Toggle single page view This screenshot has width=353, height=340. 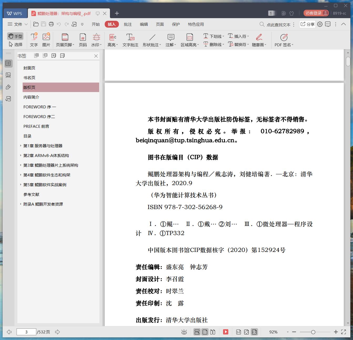click(205, 332)
